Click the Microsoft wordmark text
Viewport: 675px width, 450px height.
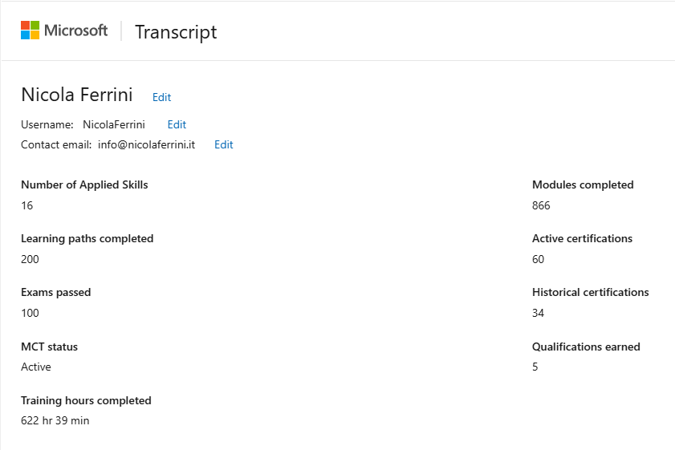pos(75,30)
